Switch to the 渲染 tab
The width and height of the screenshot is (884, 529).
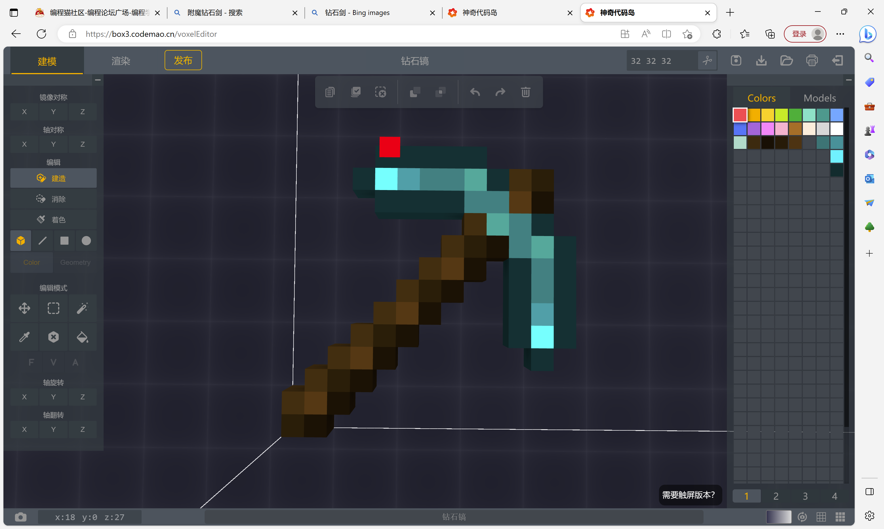coord(121,61)
